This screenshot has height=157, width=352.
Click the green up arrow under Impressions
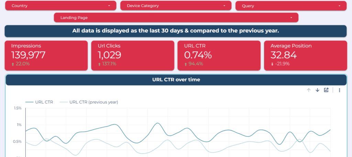13,64
